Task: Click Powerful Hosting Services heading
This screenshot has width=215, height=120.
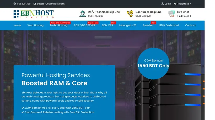Action: point(56,75)
